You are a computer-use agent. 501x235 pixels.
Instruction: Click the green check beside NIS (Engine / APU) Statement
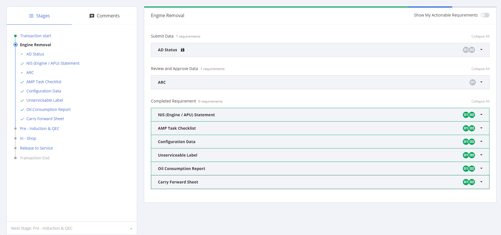coord(22,64)
